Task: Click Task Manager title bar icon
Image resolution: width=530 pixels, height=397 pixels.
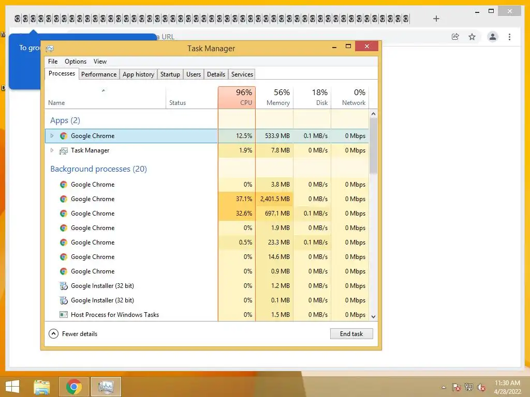Action: point(50,49)
